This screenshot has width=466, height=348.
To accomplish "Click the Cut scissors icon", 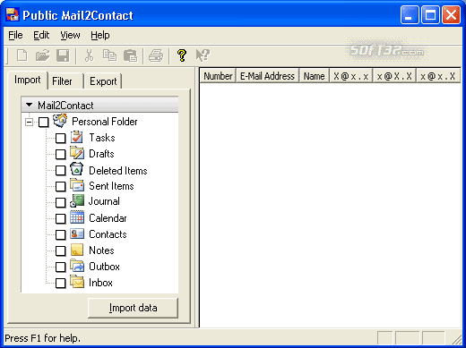I will (89, 55).
